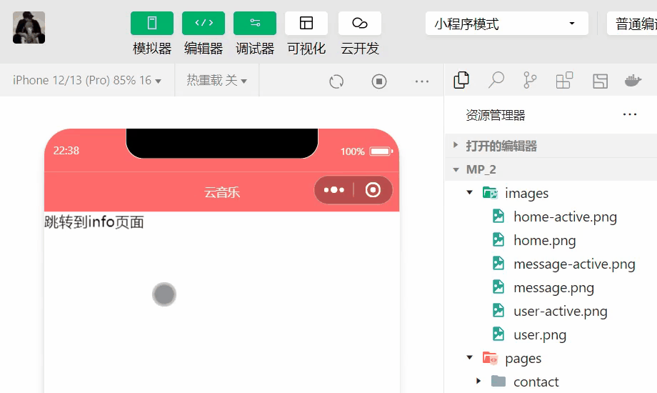The width and height of the screenshot is (657, 393).
Task: Click the images folder icon
Action: (x=490, y=192)
